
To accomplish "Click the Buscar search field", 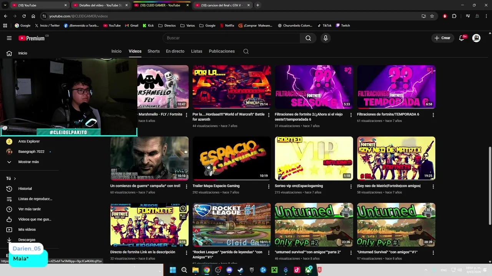I will (x=231, y=38).
